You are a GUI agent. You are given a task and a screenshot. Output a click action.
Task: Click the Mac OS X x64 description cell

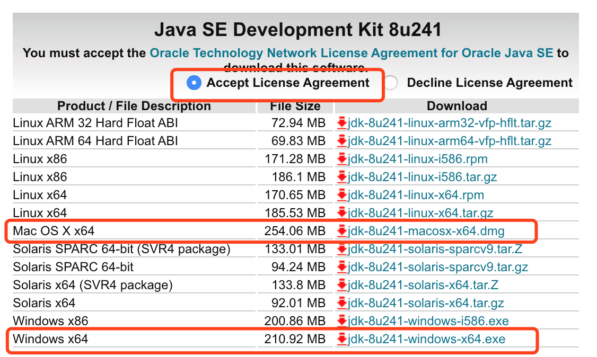click(x=134, y=231)
